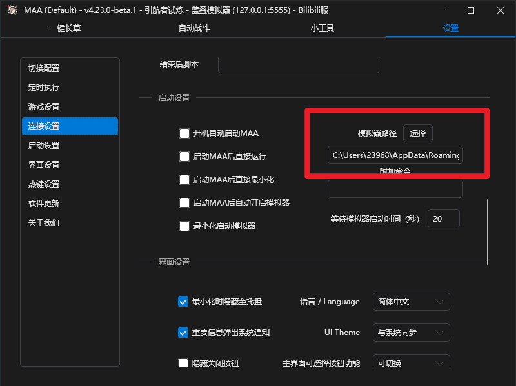Screen dimensions: 516x386
Task: Open the 语言 / Language dropdown
Action: click(411, 302)
